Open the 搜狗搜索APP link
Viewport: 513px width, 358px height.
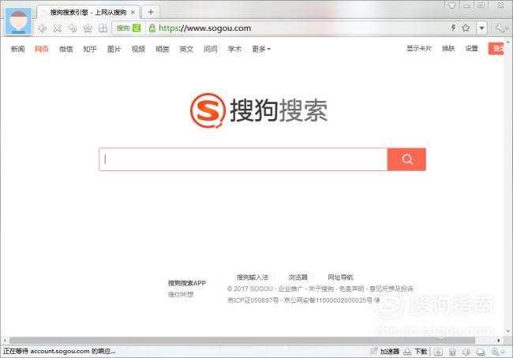pyautogui.click(x=187, y=283)
